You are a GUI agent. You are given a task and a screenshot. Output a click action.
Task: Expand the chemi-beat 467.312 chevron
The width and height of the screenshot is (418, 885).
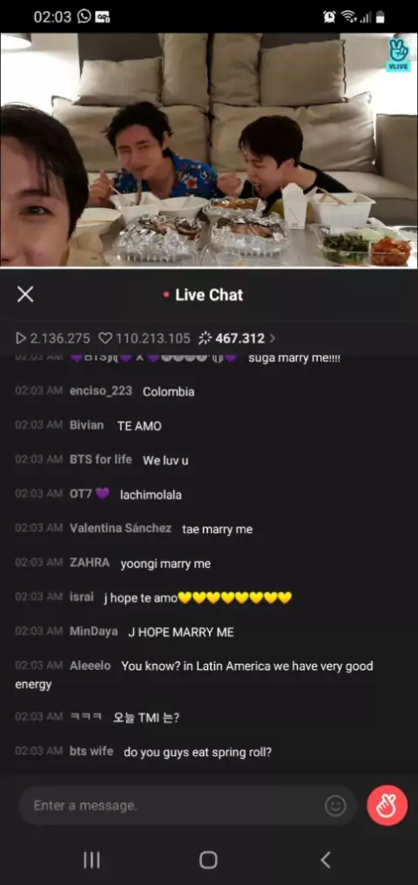[273, 338]
